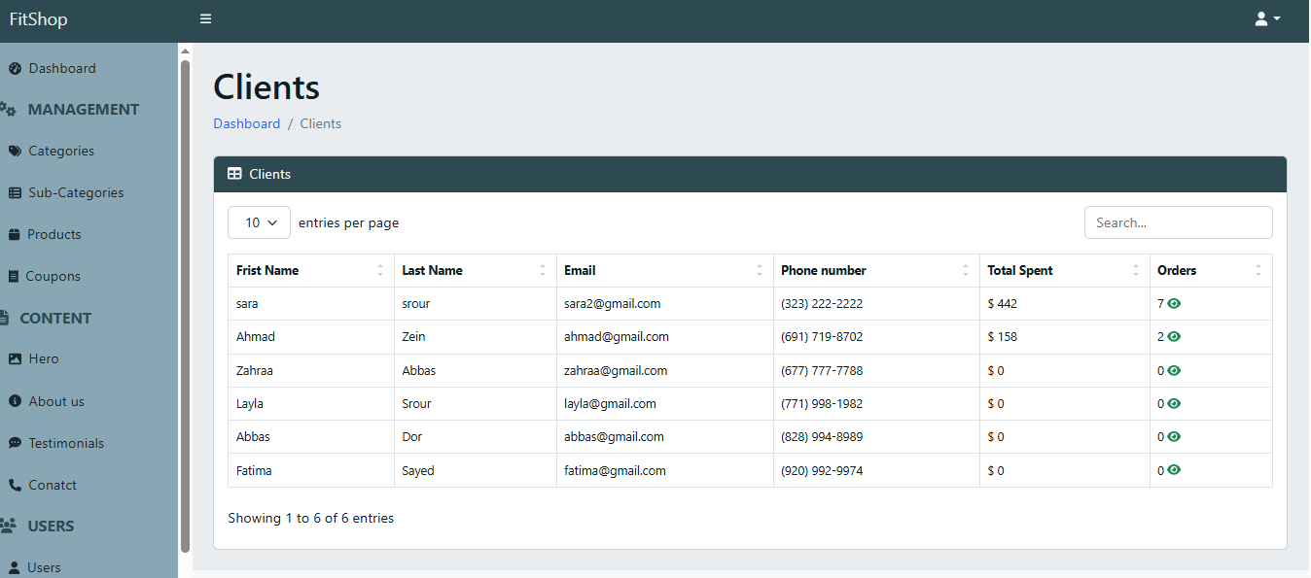View orders for sara with eye icon
Viewport: 1311px width, 578px height.
coord(1174,304)
